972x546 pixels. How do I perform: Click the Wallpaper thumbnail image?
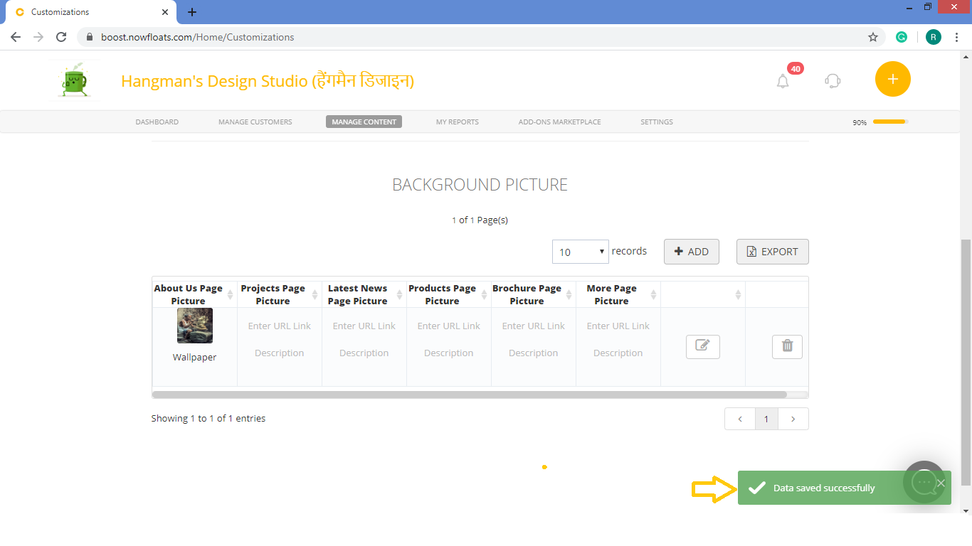194,326
